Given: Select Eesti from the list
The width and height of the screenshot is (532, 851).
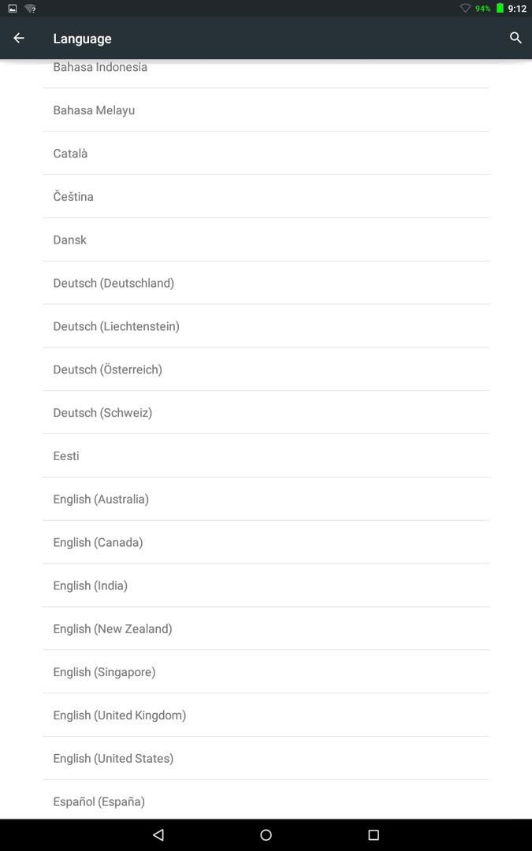Looking at the screenshot, I should pos(266,456).
